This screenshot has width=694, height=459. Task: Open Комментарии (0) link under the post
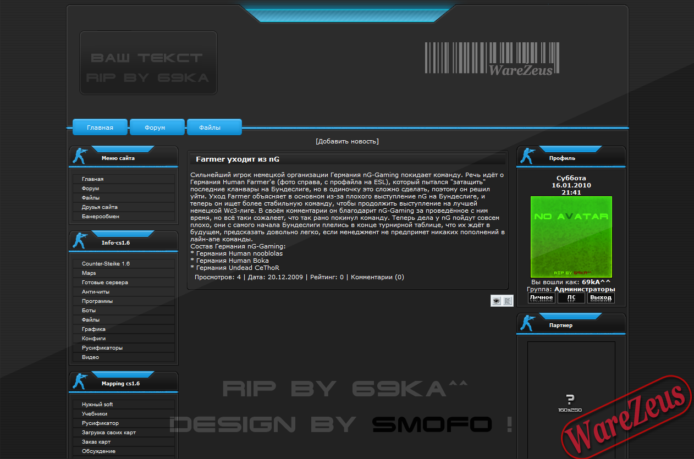[x=377, y=277]
